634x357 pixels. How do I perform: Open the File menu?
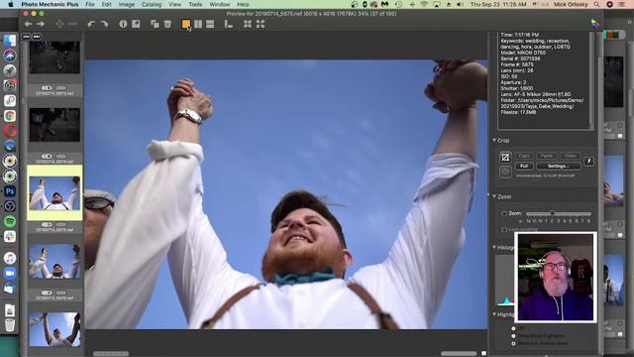pos(90,4)
